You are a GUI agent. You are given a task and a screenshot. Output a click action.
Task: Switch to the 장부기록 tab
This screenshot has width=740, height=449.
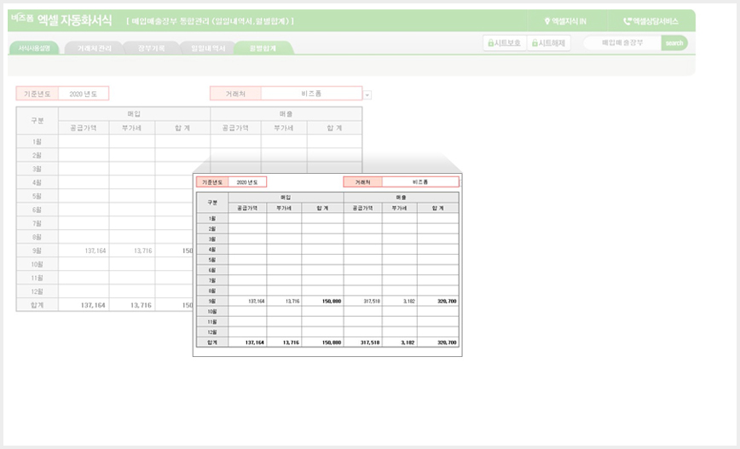[x=152, y=48]
